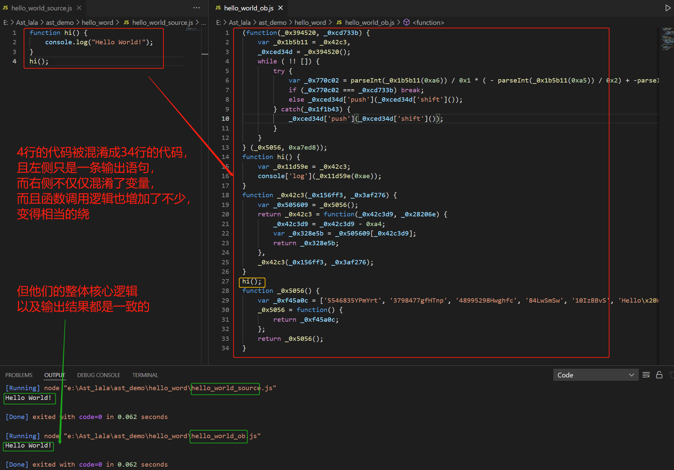This screenshot has width=674, height=470.
Task: Click line number 10 in right editor
Action: pos(225,119)
